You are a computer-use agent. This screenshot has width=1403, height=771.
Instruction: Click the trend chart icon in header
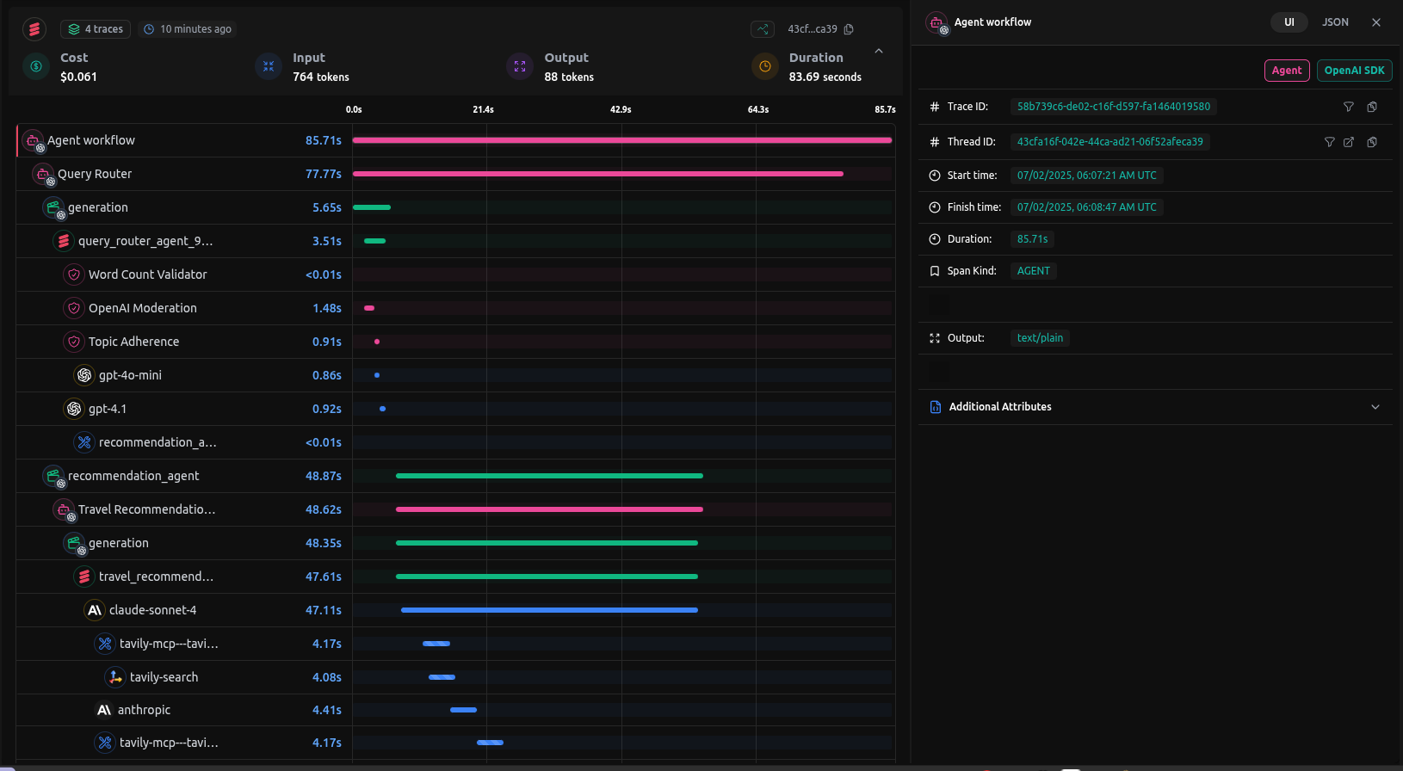point(763,29)
